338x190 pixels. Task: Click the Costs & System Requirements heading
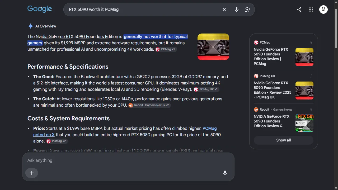(68, 118)
